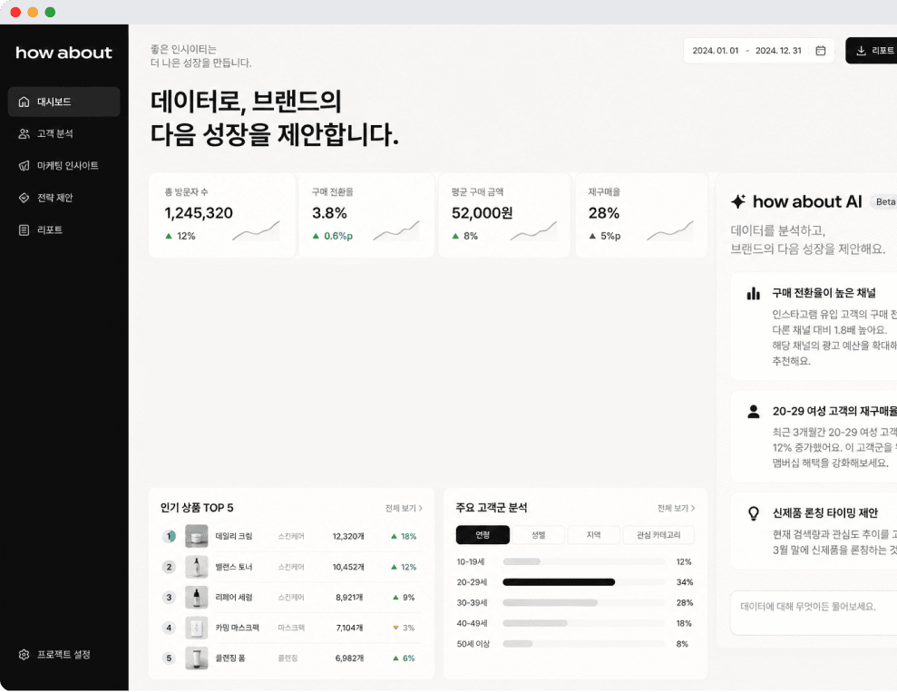Viewport: 897px width, 692px height.
Task: Click the 총 방문자 수 sparkline chart
Action: (x=256, y=230)
